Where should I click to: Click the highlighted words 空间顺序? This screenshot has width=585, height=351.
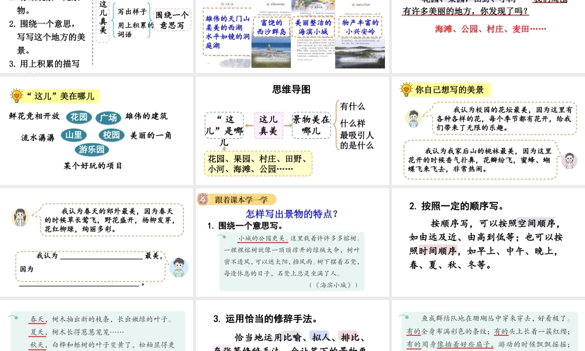point(536,223)
